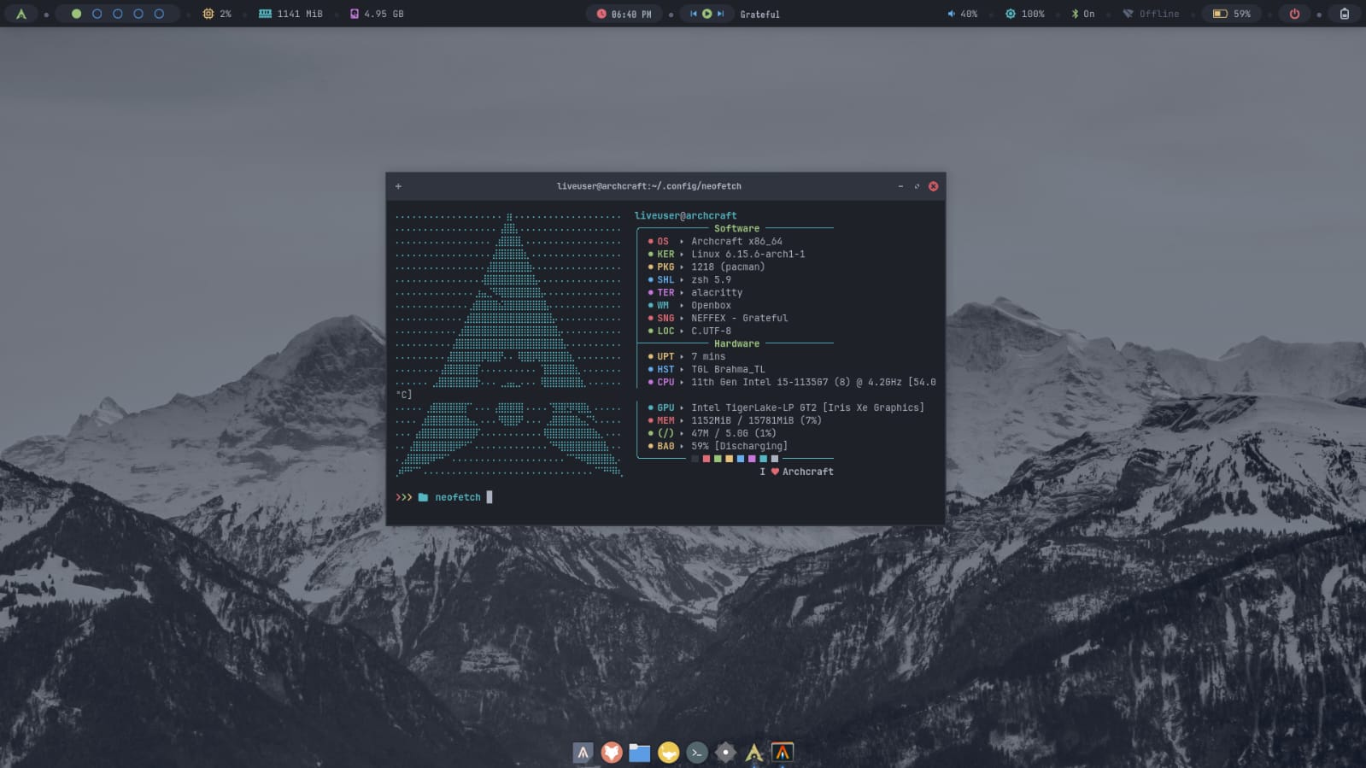Open the green Archcraft arrow icon in dock
Image resolution: width=1366 pixels, height=768 pixels.
click(x=754, y=753)
